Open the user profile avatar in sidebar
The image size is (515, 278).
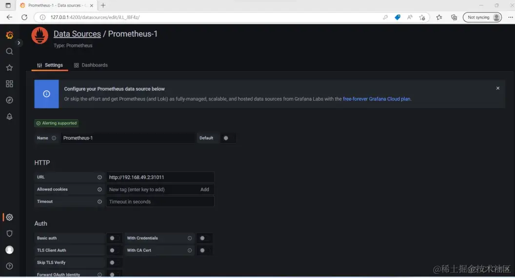[10, 250]
